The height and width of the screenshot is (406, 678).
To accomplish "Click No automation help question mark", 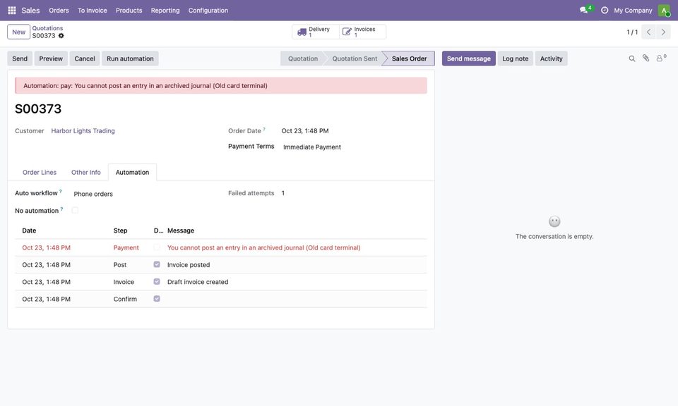I will tap(62, 209).
